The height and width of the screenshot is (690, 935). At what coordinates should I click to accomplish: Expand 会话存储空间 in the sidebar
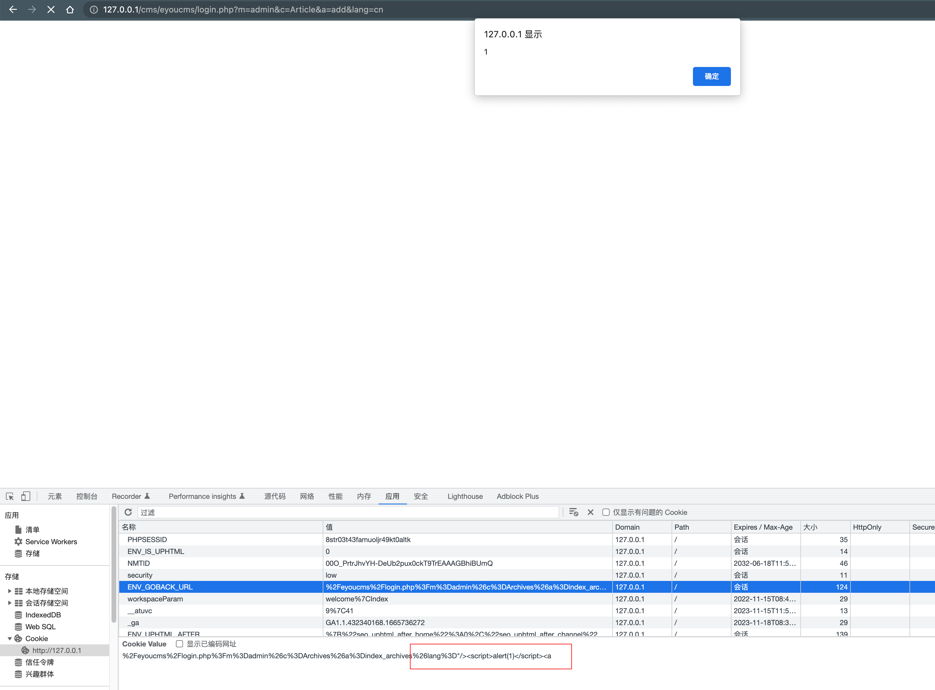pos(9,603)
